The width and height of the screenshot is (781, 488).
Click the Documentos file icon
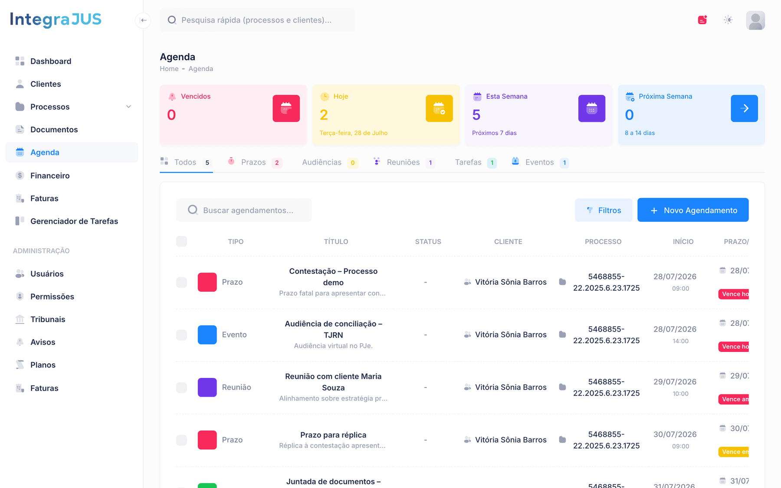click(20, 130)
